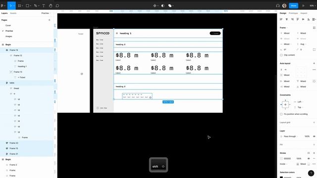Open horizontal constraint Left dropdown
The height and width of the screenshot is (178, 317).
coord(300,102)
